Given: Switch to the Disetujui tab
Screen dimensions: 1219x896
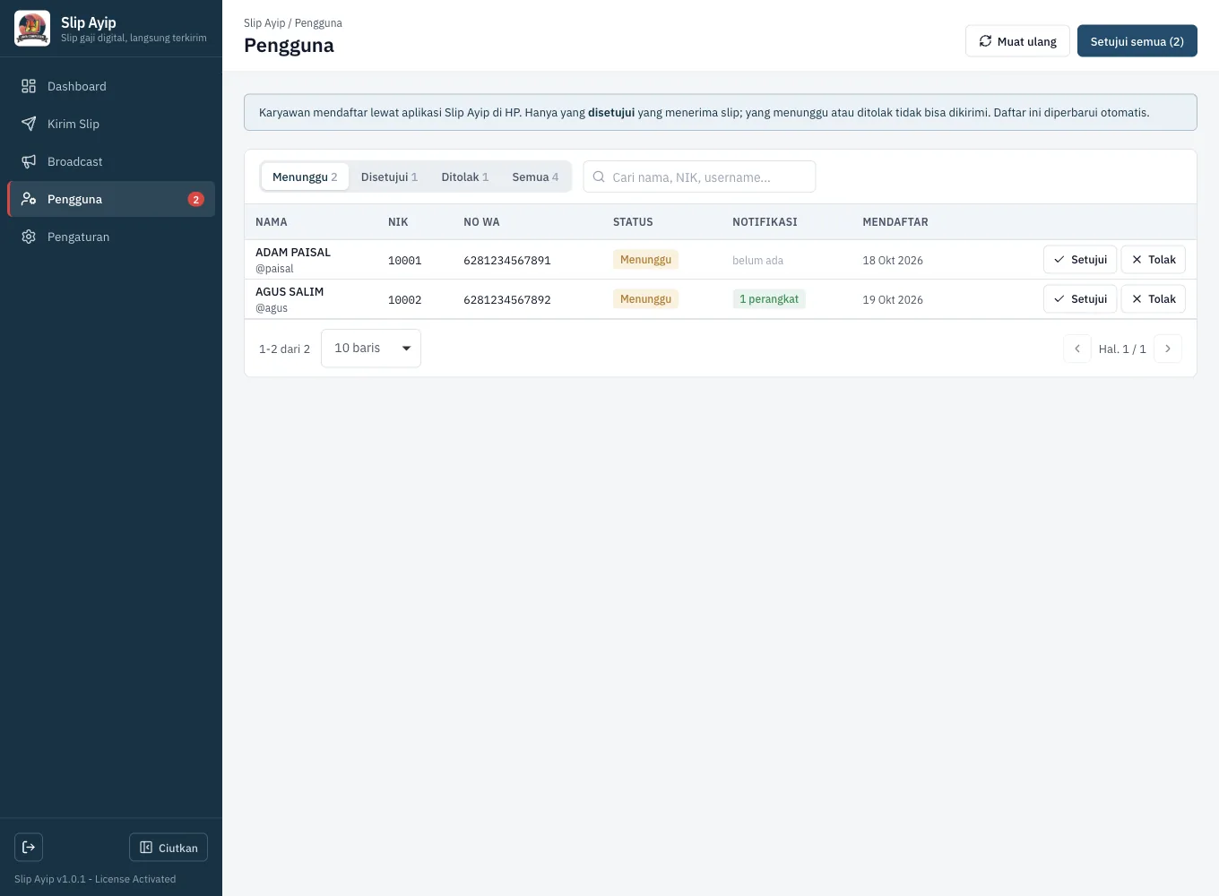Looking at the screenshot, I should pyautogui.click(x=389, y=177).
